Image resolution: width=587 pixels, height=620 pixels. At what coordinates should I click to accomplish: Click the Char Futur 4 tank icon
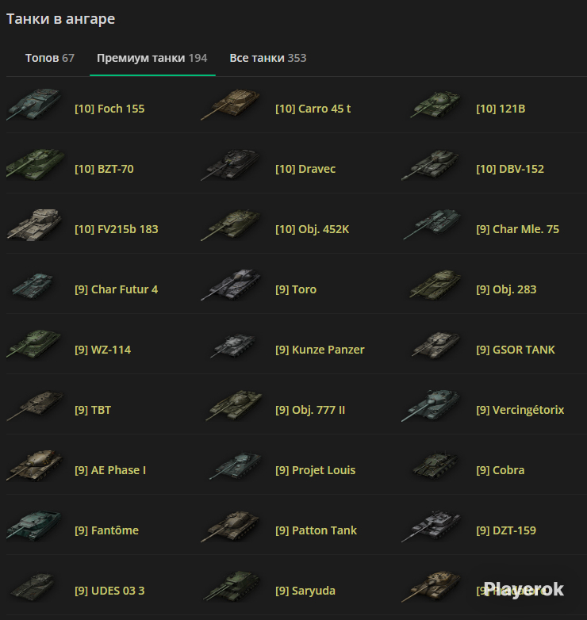[x=33, y=285]
